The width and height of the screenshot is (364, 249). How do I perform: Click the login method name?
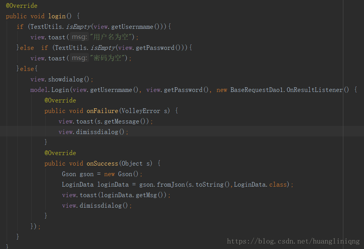[x=57, y=16]
